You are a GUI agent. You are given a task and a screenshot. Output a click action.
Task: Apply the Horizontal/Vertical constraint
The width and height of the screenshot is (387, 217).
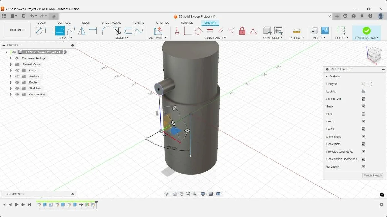(x=177, y=31)
